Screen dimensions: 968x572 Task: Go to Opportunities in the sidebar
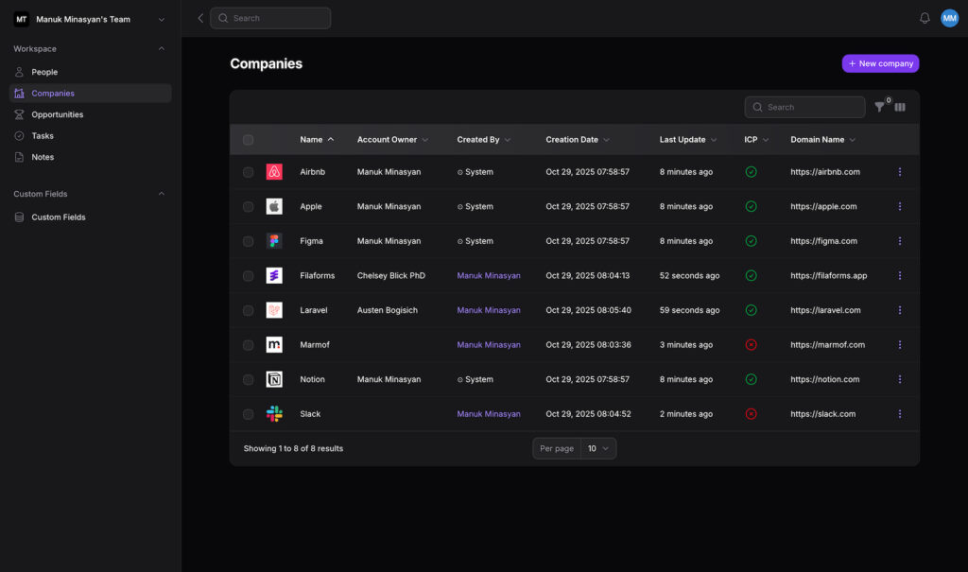point(57,114)
